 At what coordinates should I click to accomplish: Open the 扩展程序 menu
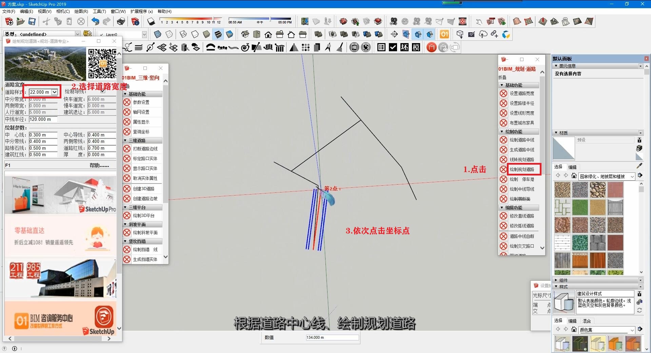tap(141, 11)
